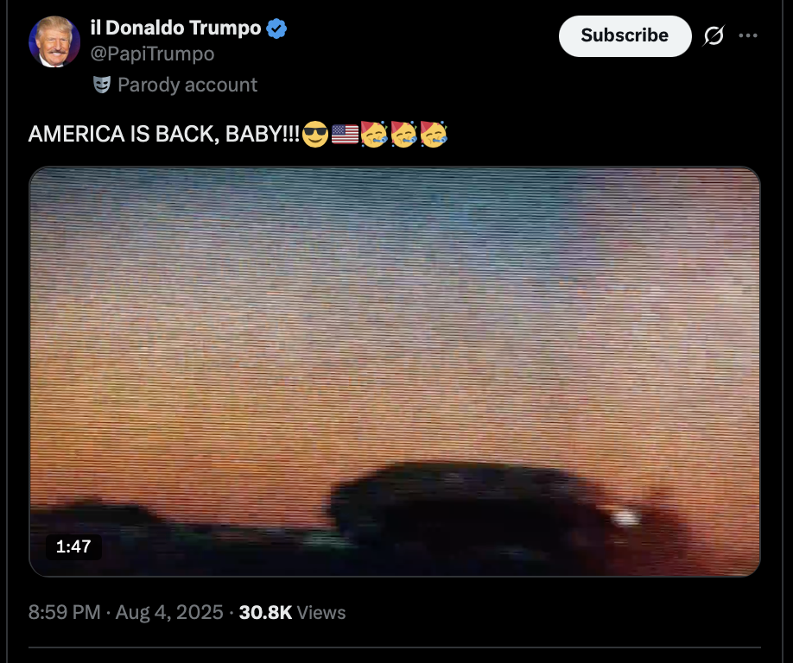
Task: Click the Parody account label
Action: pos(187,85)
